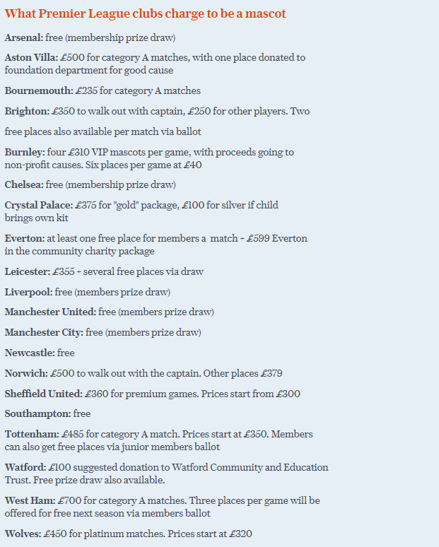This screenshot has height=547, width=439.
Task: Click the Aston Villa club name
Action: point(31,57)
